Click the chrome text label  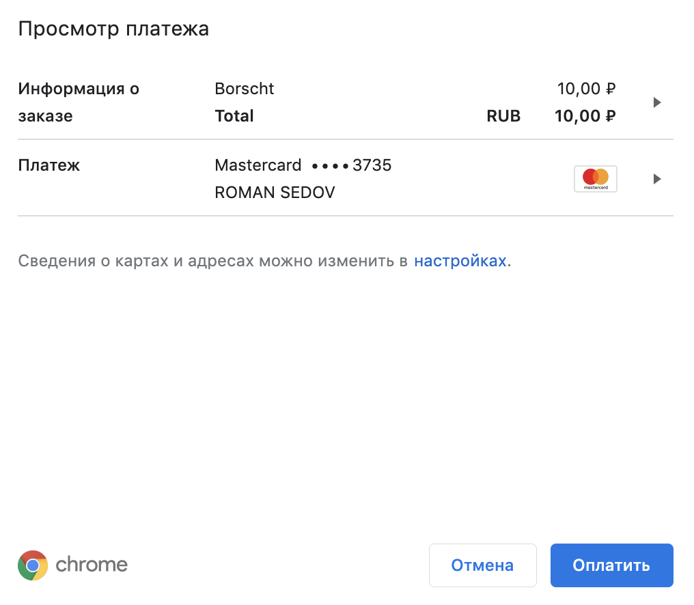click(92, 565)
